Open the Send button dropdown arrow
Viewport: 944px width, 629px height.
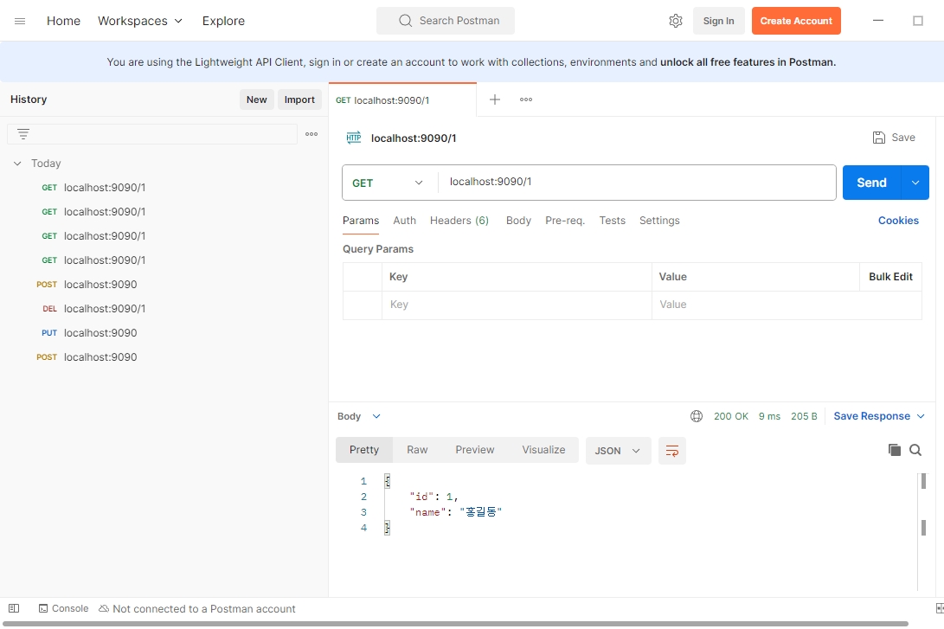coord(915,183)
